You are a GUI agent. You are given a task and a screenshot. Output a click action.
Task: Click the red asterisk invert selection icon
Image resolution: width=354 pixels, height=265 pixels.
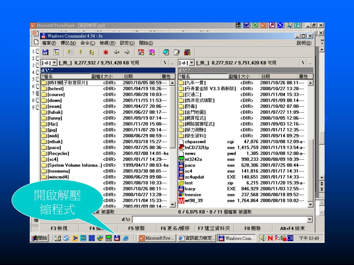pyautogui.click(x=105, y=52)
